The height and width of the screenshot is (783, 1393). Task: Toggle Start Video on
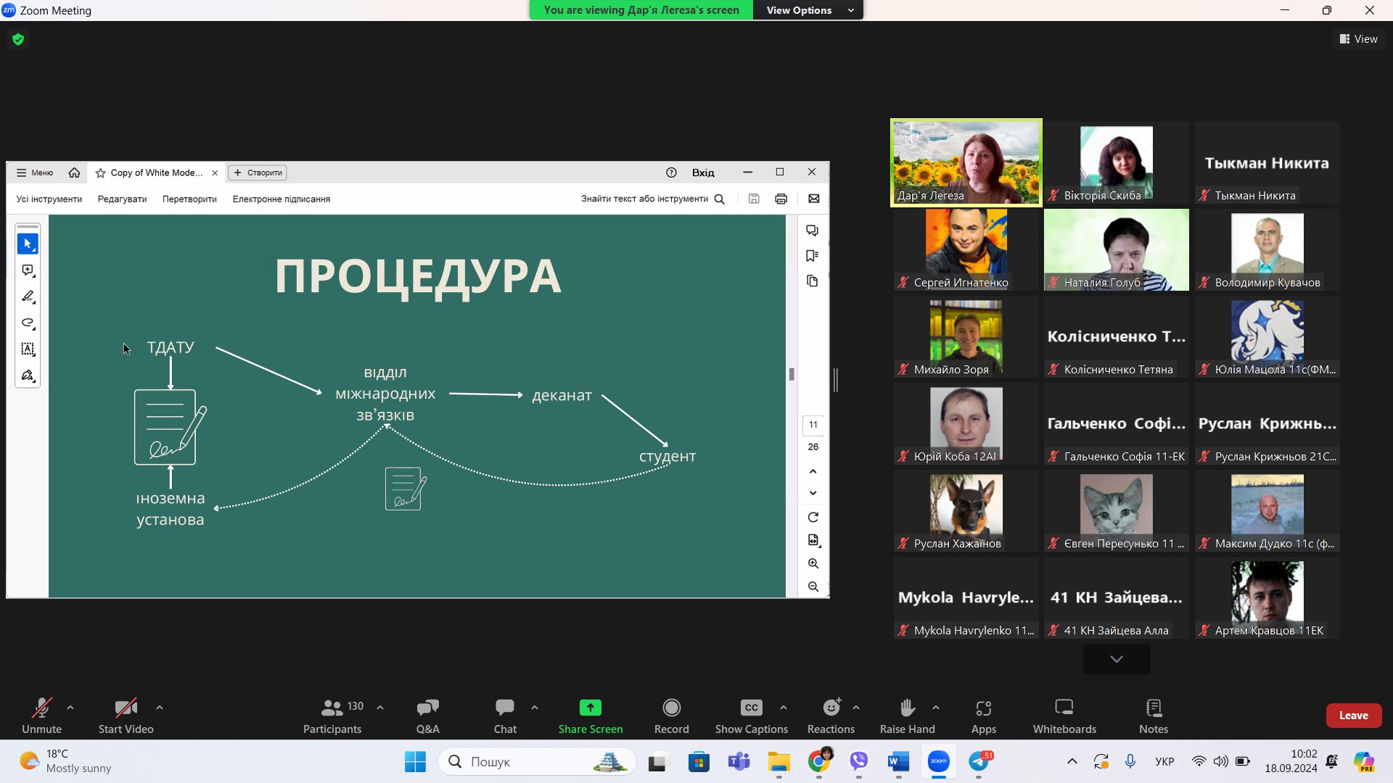(x=126, y=708)
